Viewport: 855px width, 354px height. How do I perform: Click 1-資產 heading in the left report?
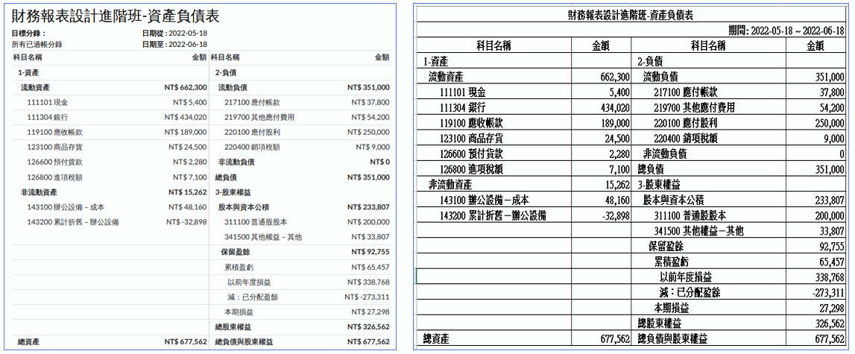click(28, 72)
